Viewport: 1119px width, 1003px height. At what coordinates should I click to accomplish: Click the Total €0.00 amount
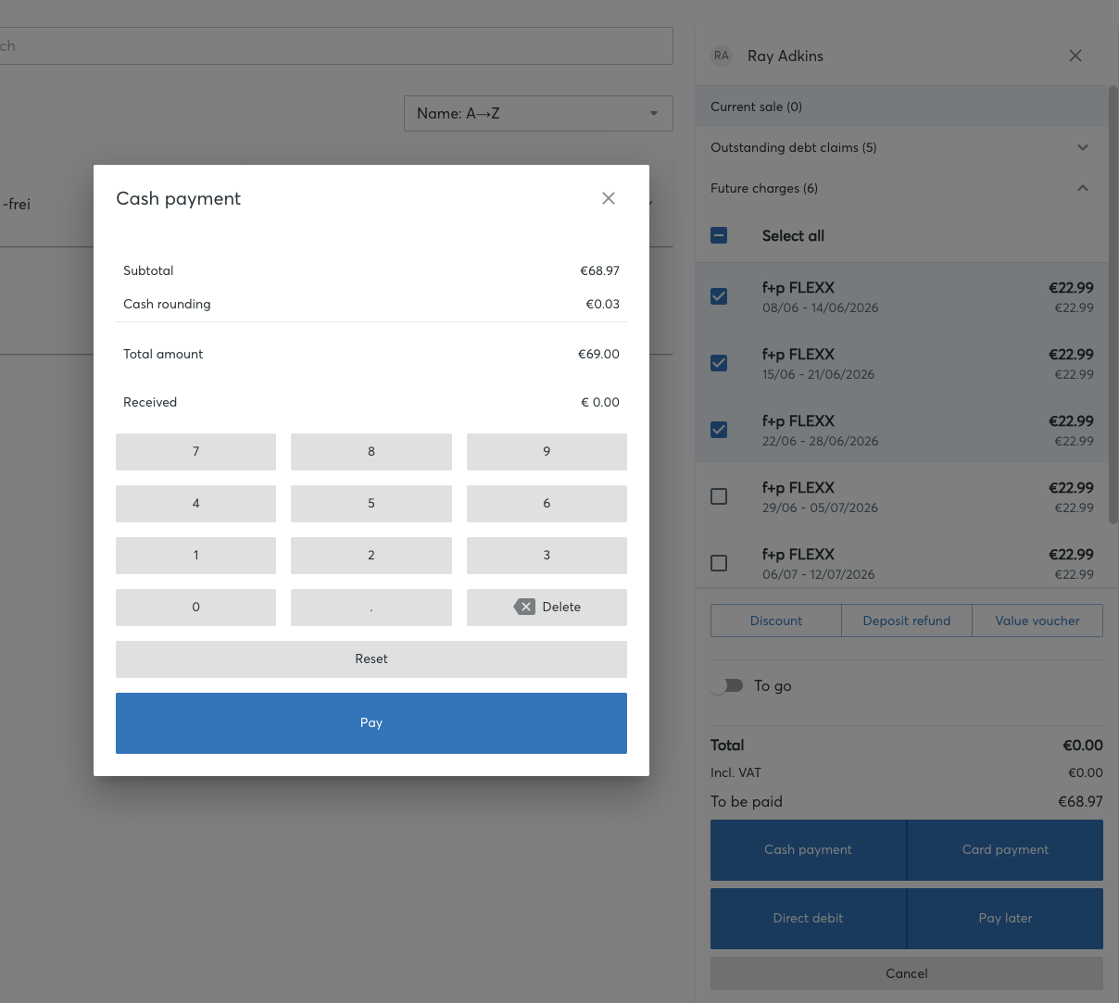click(1083, 745)
